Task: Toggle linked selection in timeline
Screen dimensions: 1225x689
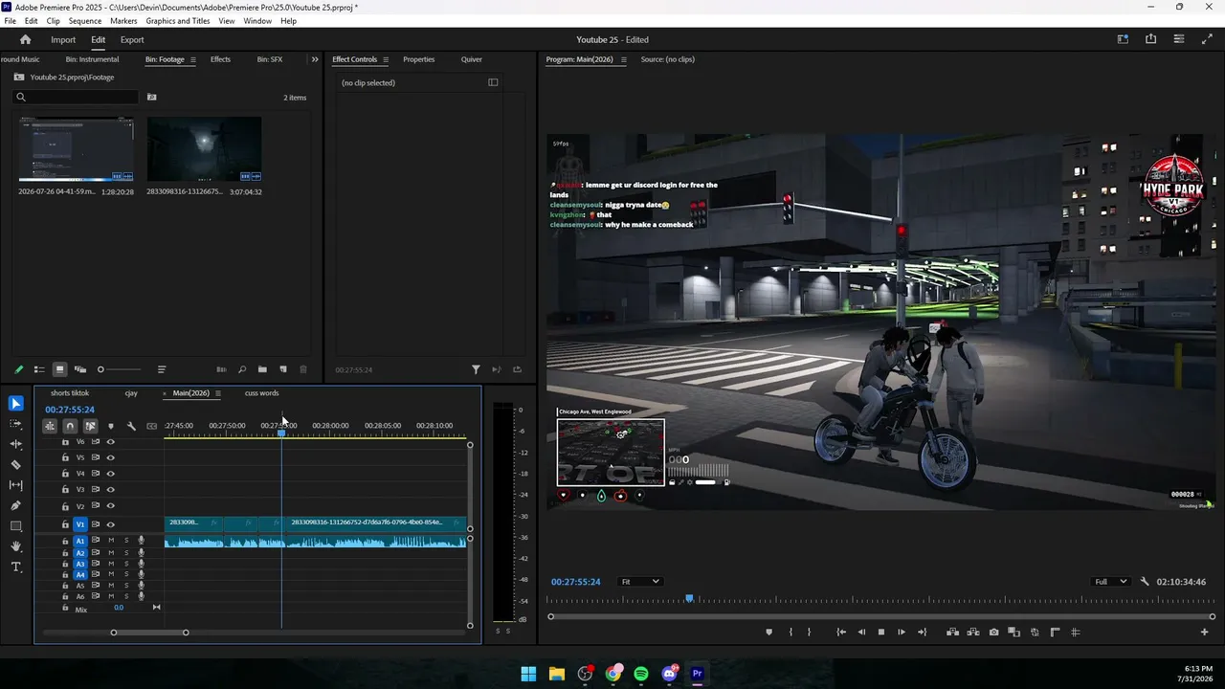Action: [90, 426]
